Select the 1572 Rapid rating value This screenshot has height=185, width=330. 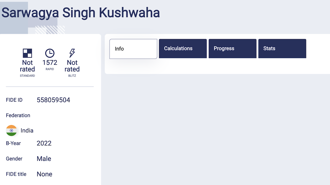click(x=49, y=62)
